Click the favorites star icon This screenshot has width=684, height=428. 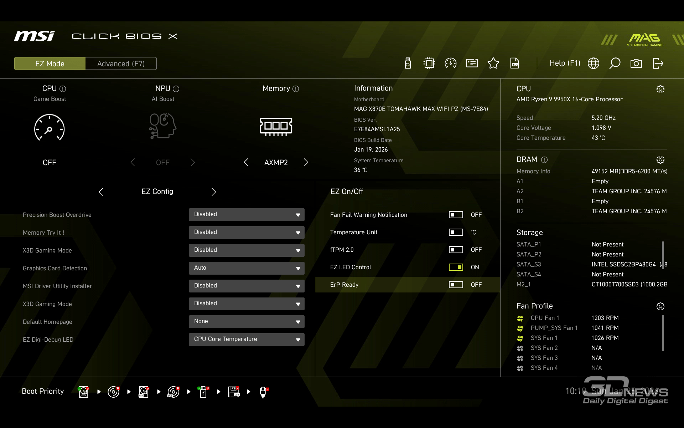[x=493, y=63]
